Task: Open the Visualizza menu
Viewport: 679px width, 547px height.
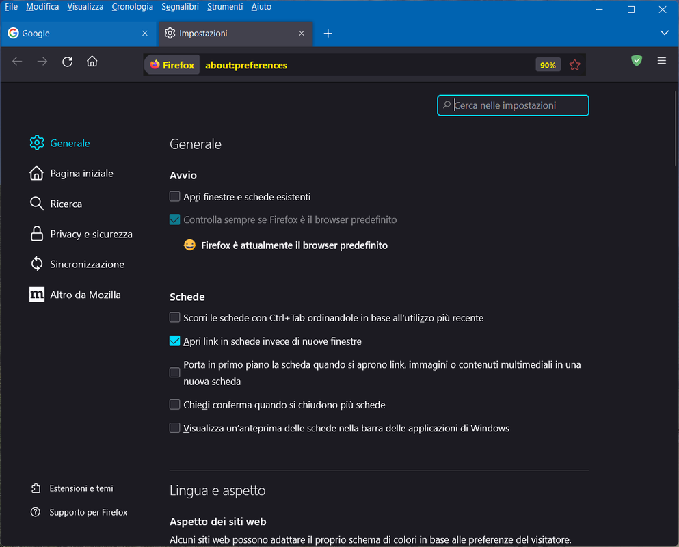Action: tap(85, 7)
